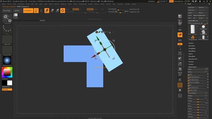Image resolution: width=212 pixels, height=119 pixels.
Task: Toggle Rgb channel button
Action: pyautogui.click(x=76, y=9)
